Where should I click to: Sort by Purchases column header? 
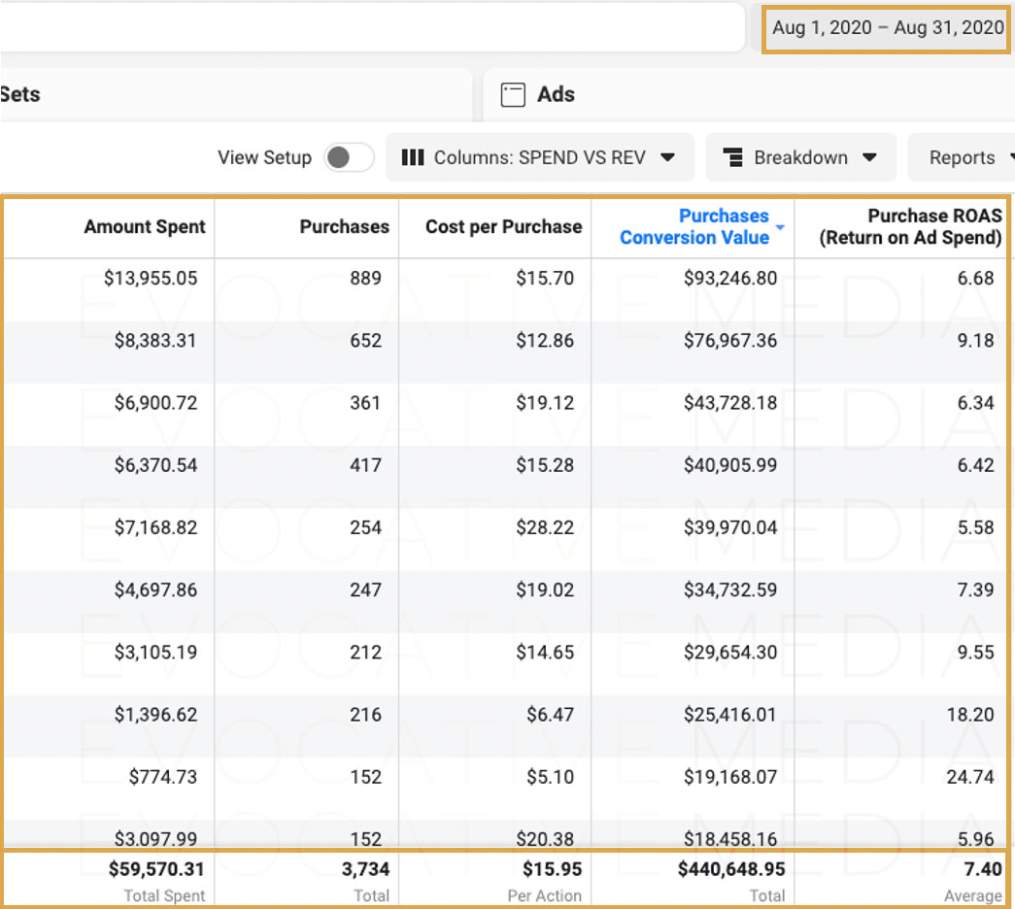(345, 226)
